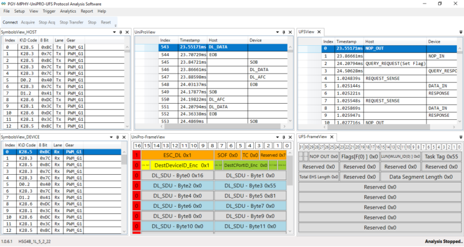Screen dimensions: 464x247
Task: Click the NOP OUT 0x0 field
Action: [323, 157]
